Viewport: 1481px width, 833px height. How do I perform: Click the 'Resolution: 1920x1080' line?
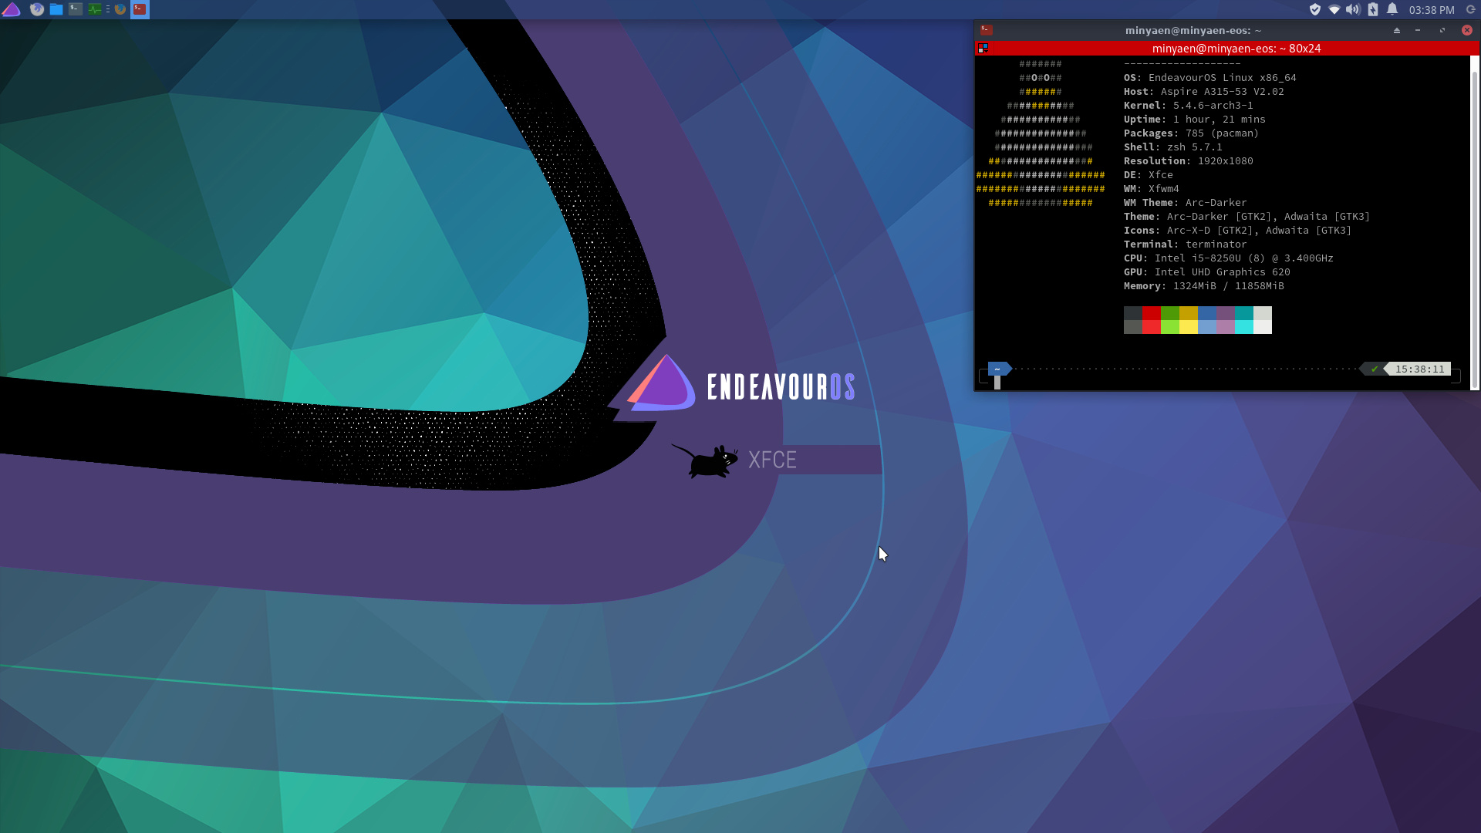tap(1188, 161)
